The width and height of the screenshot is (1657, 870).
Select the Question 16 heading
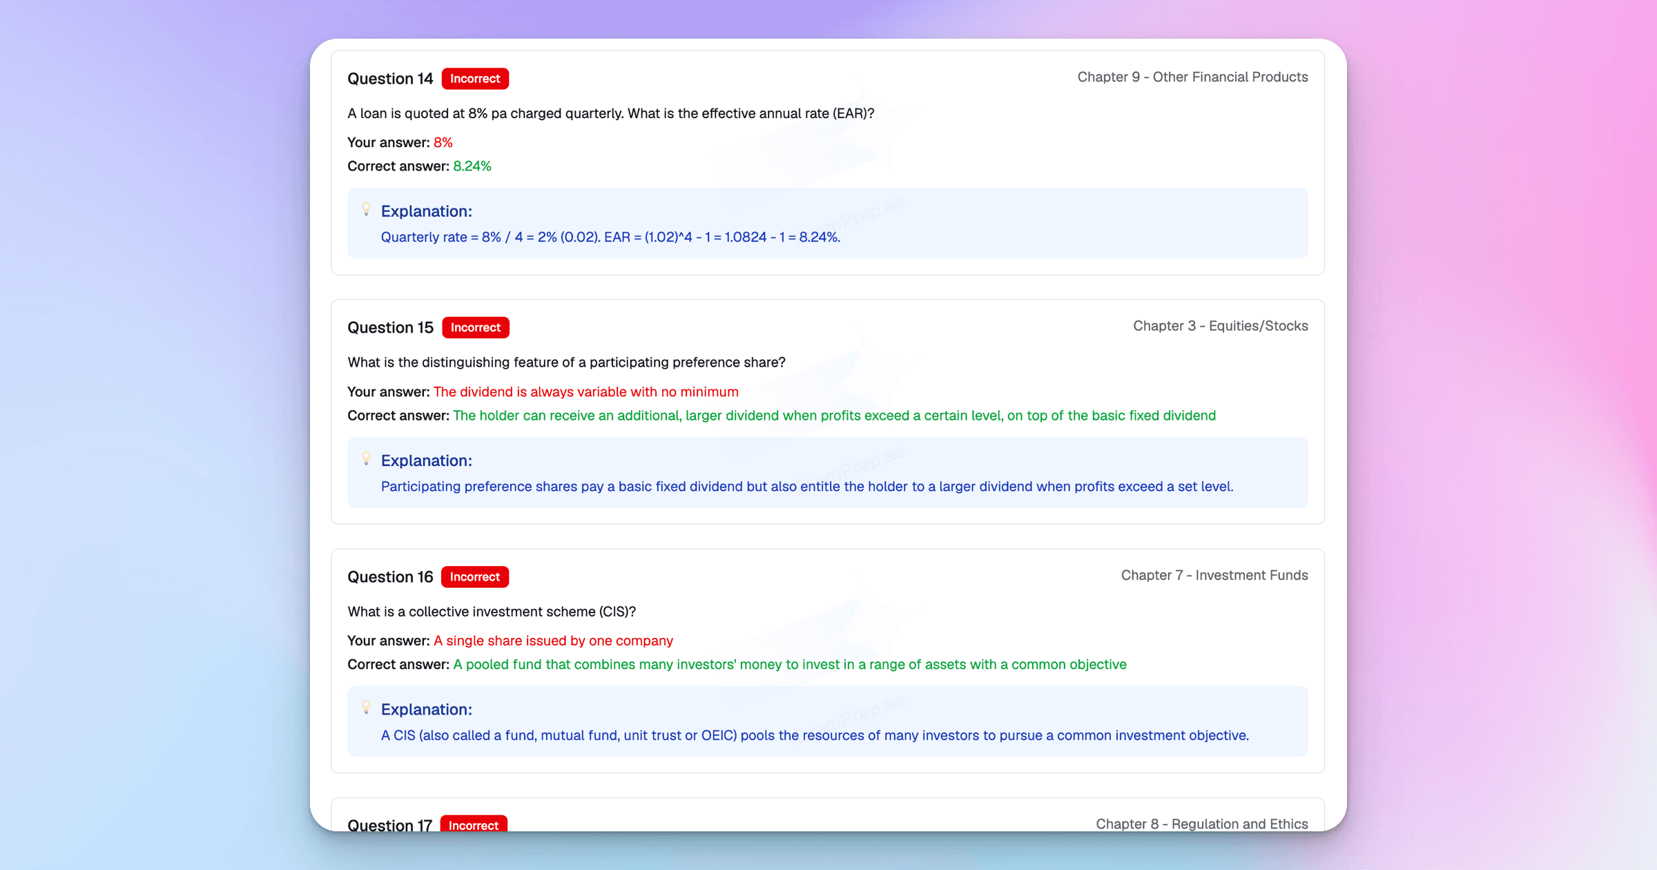coord(390,577)
